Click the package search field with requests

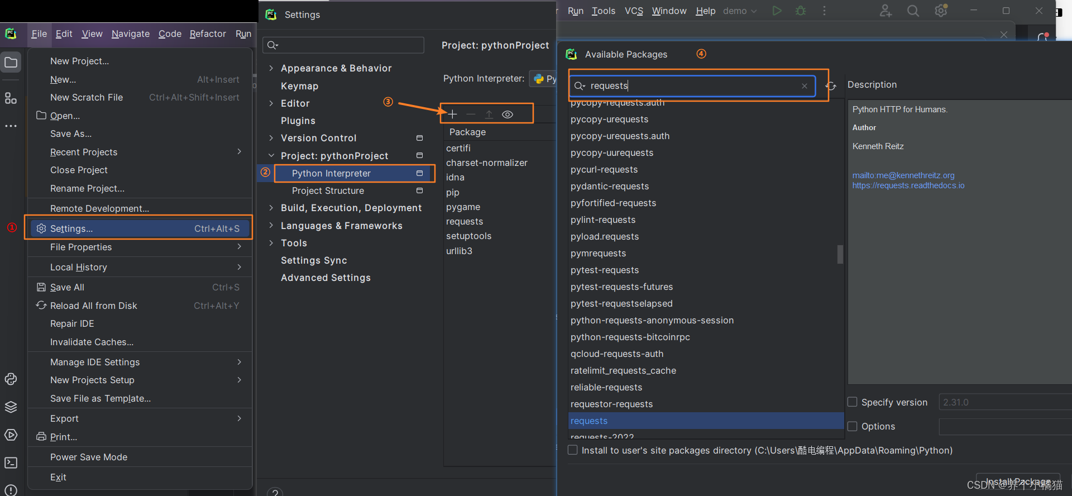tap(692, 86)
